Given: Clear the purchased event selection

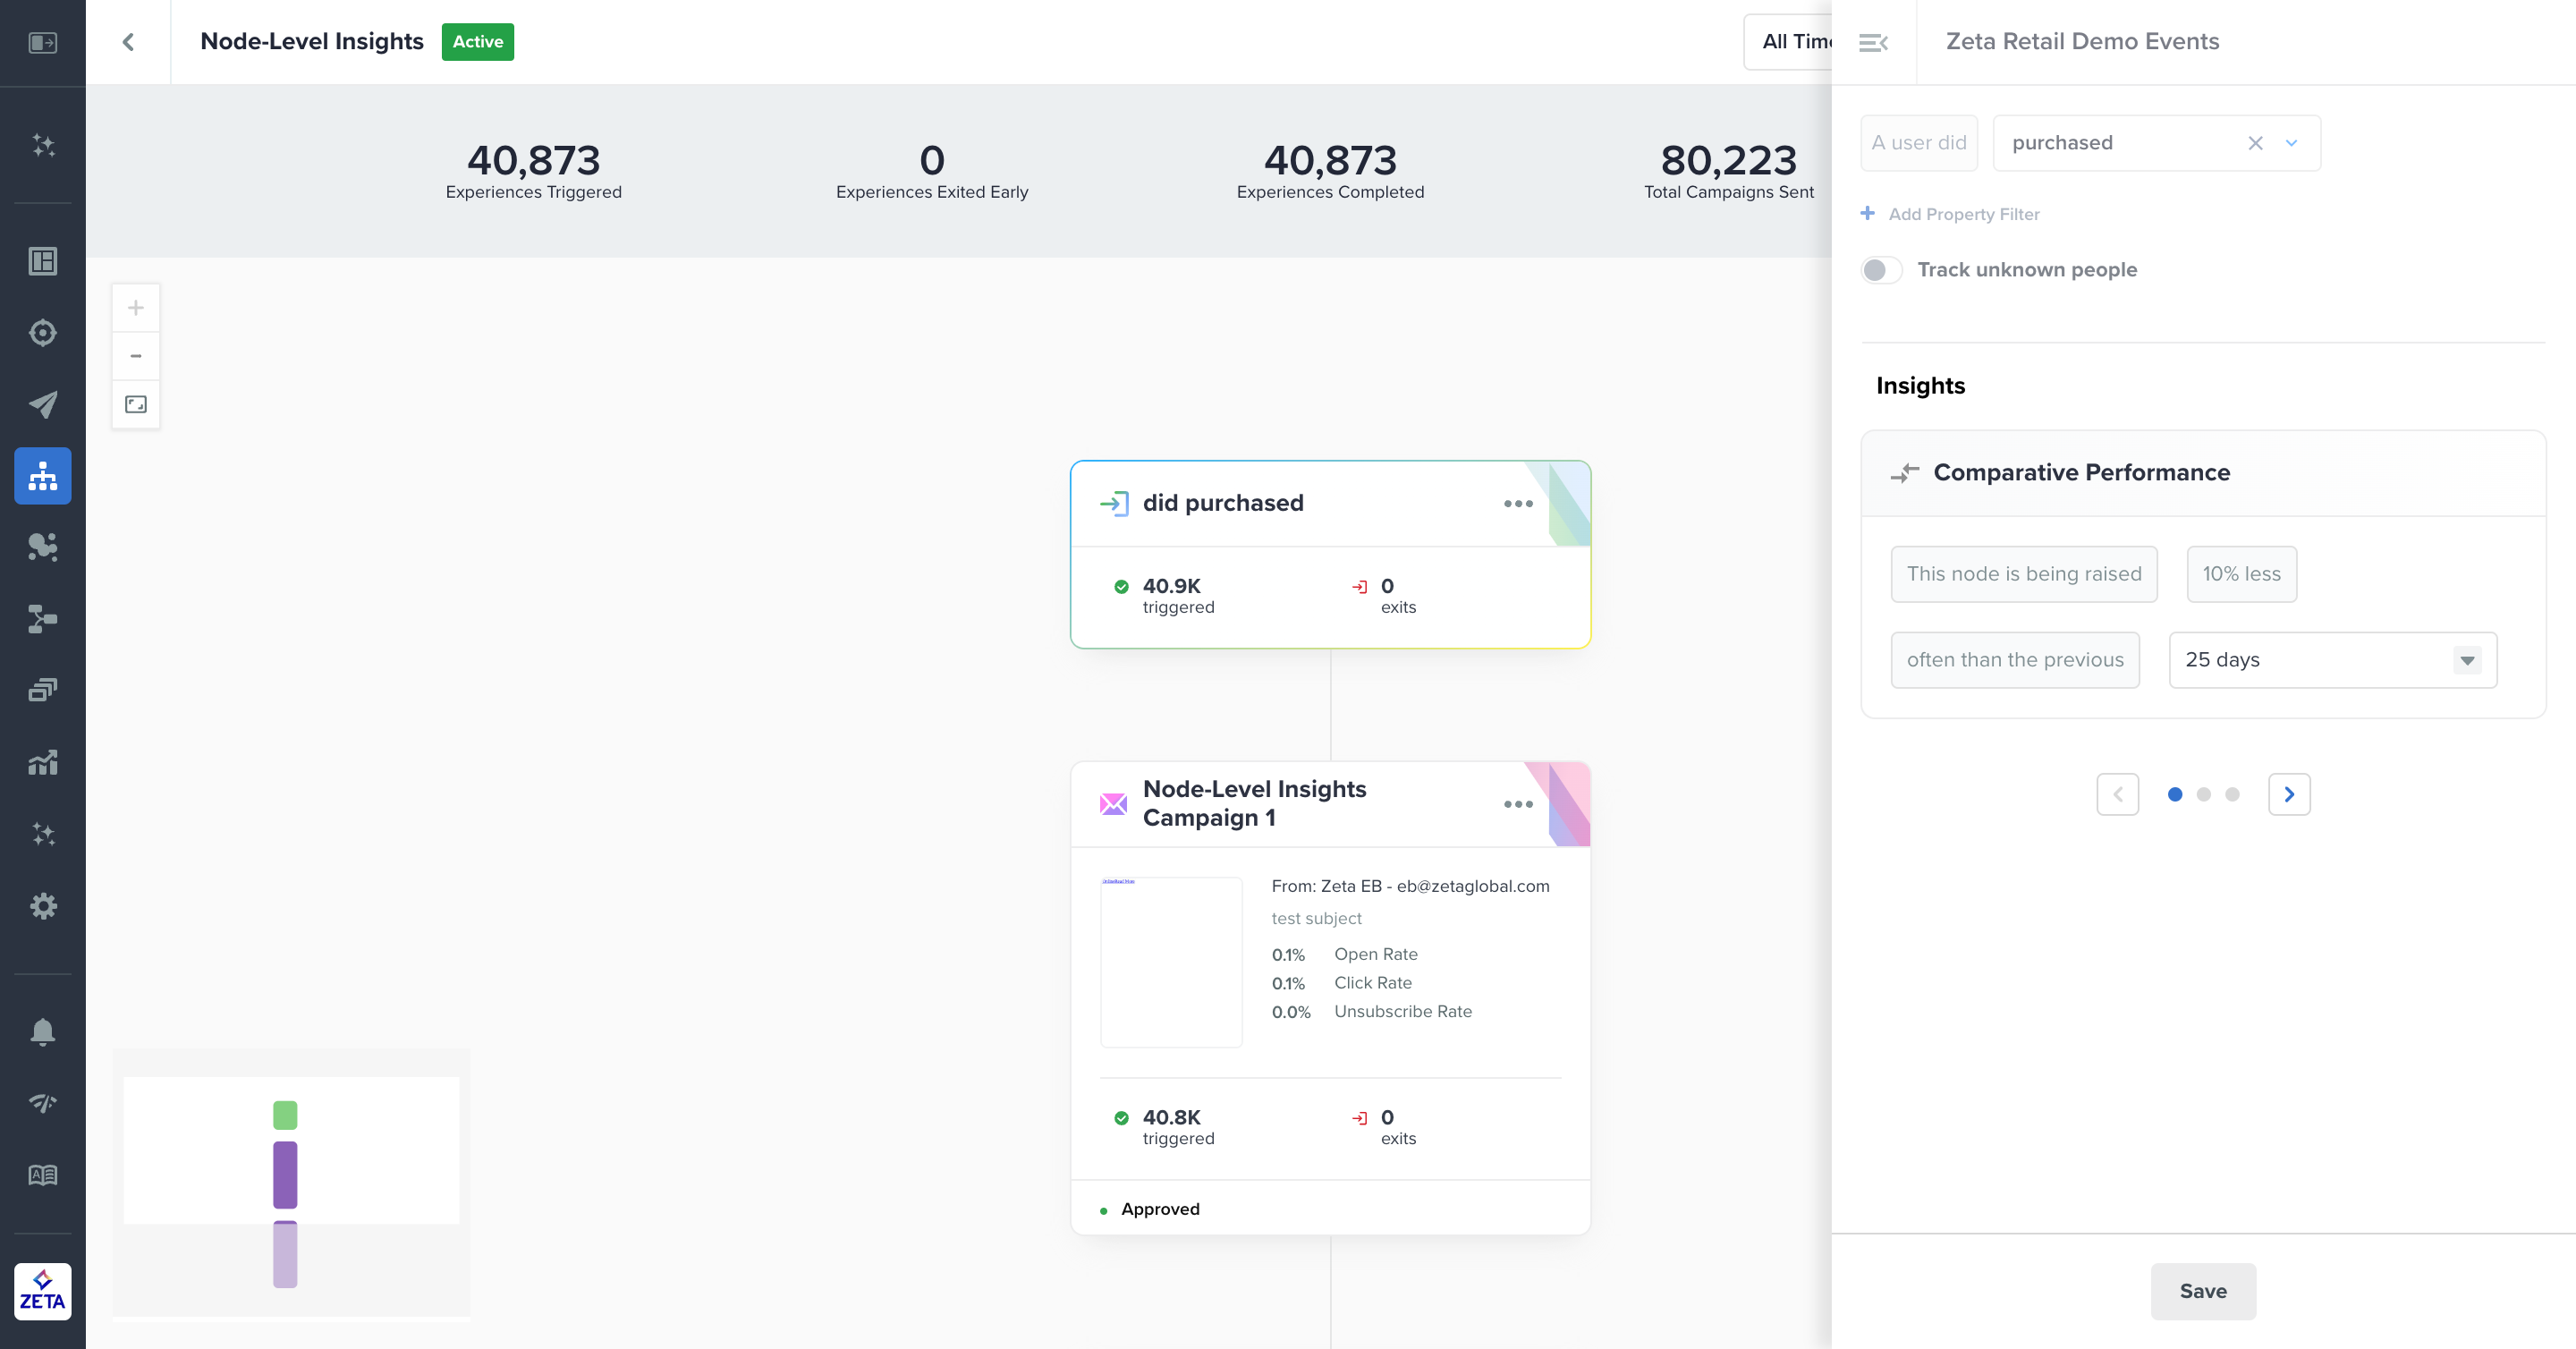Looking at the screenshot, I should (2255, 143).
